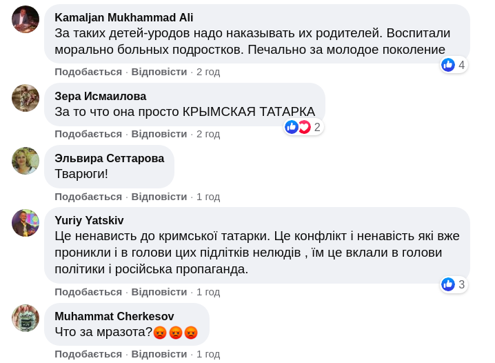Image resolution: width=495 pixels, height=363 pixels.
Task: Click the '1 год' timestamp on Muhammat's comment
Action: (208, 354)
